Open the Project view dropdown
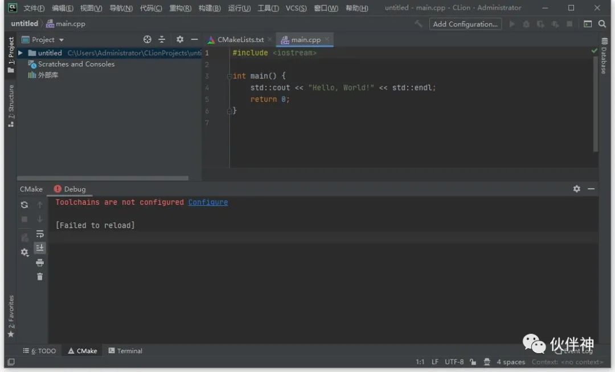This screenshot has height=372, width=615. click(43, 40)
